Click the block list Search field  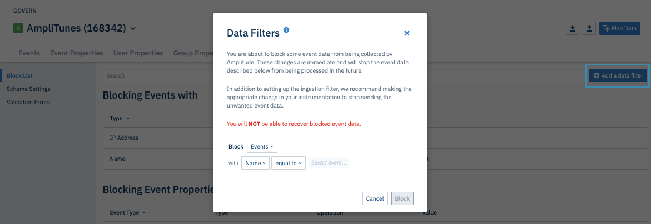coord(156,75)
